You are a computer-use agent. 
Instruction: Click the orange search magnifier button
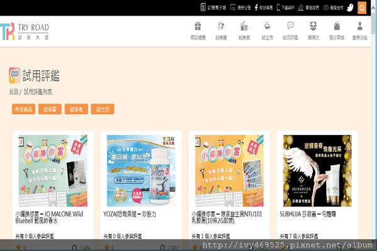362,8
